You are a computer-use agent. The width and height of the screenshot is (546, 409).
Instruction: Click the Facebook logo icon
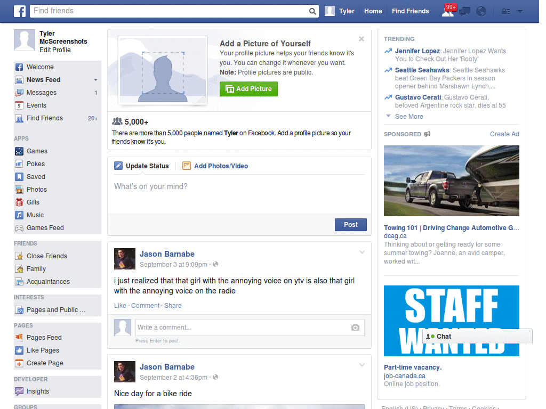pos(20,11)
